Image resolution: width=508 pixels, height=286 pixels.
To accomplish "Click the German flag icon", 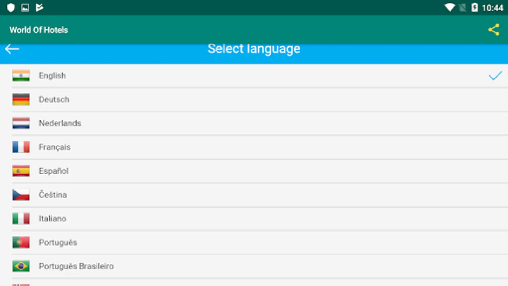I will coord(21,99).
